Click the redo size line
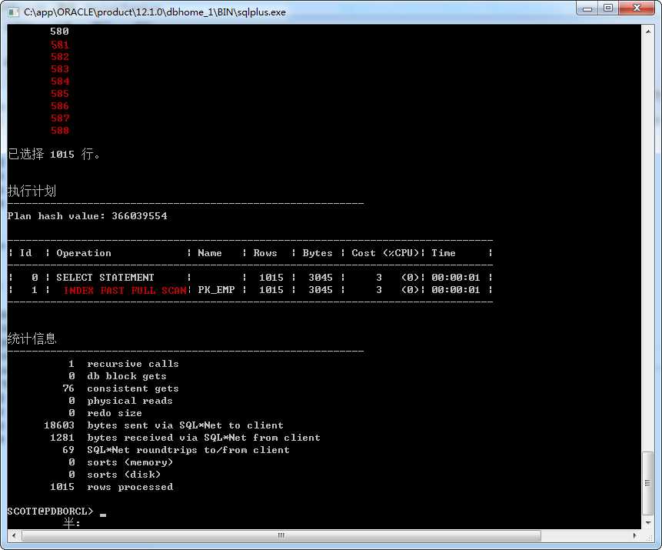The image size is (662, 550). (x=105, y=413)
